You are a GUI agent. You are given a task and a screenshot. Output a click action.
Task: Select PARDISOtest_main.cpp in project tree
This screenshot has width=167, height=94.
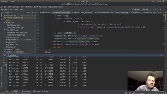tap(17, 32)
